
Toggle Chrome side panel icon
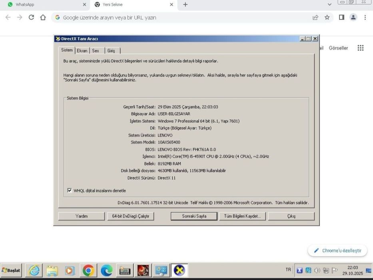pyautogui.click(x=341, y=17)
